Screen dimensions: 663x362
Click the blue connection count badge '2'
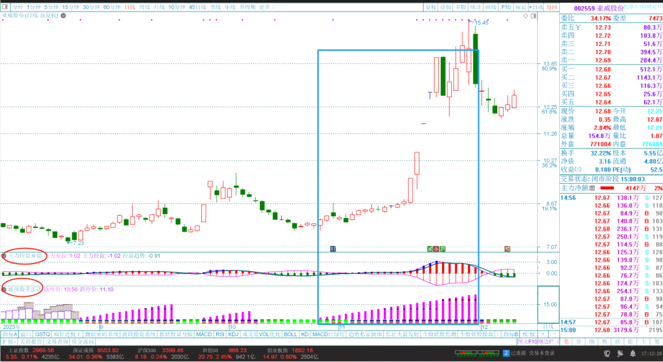pos(506,353)
